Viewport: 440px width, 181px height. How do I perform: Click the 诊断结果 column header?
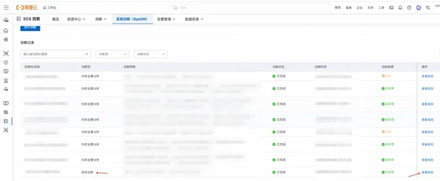[388, 67]
